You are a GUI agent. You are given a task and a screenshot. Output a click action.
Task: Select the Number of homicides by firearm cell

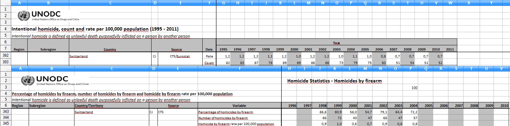point(240,118)
